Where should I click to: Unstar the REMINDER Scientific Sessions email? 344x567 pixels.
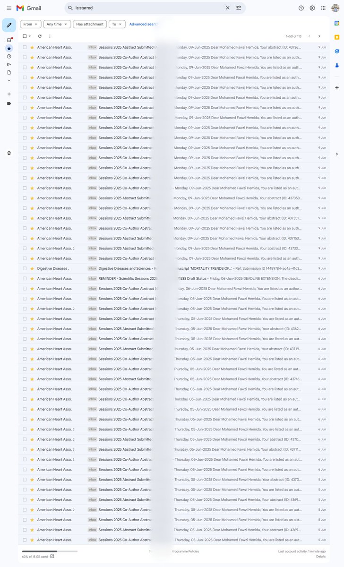point(32,278)
